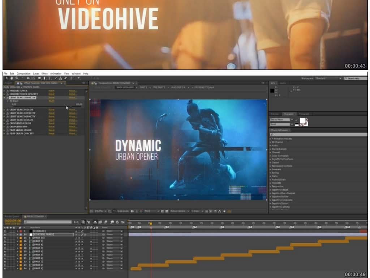Select the Brush tool
This screenshot has width=370, height=278.
point(56,78)
